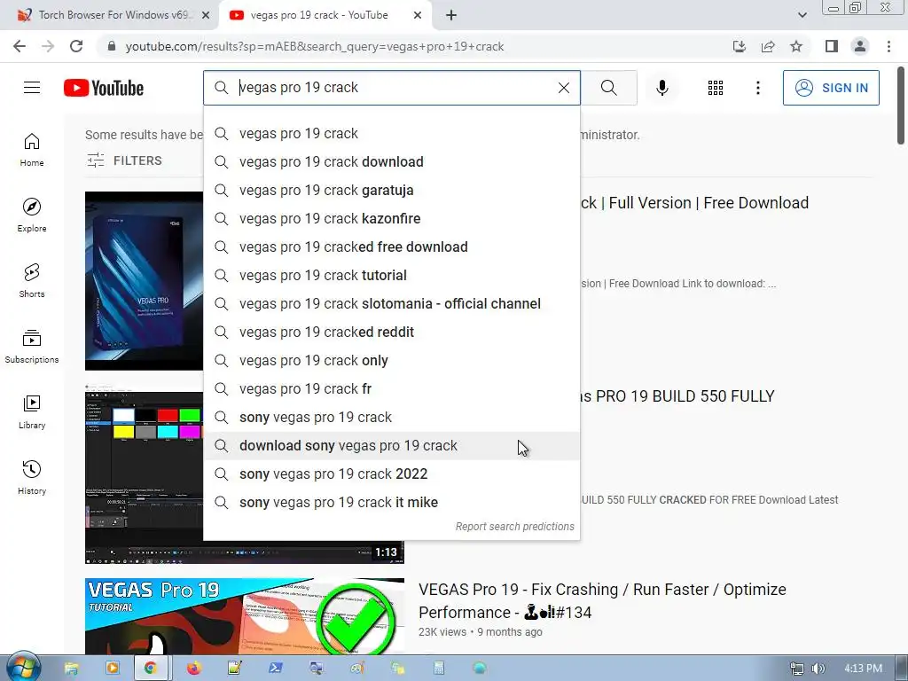
Task: Click the volume speaker tray icon
Action: pyautogui.click(x=818, y=669)
